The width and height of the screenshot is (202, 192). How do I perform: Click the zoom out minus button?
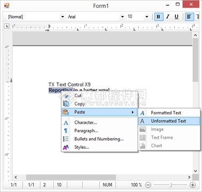click(148, 185)
